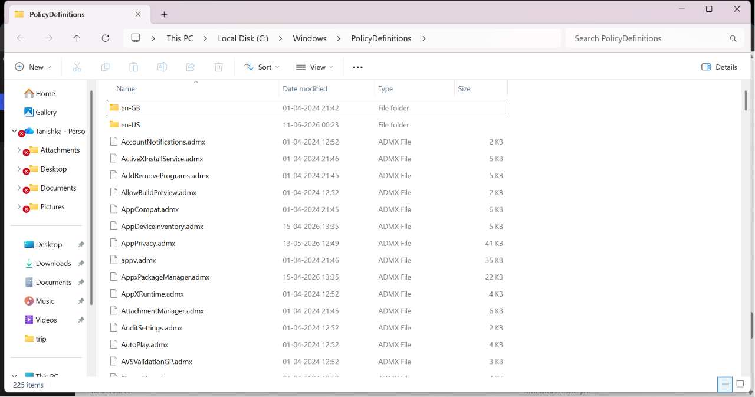Expand the Attachments OneDrive folder
This screenshot has width=755, height=397.
[19, 150]
